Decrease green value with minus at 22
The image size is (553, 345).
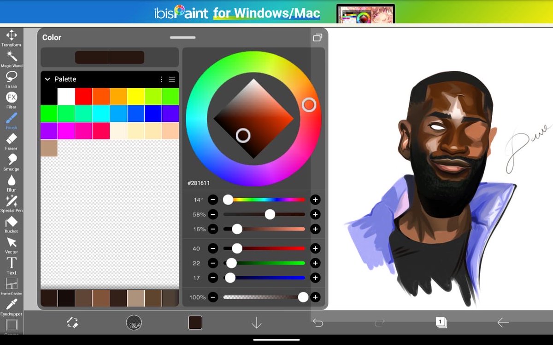(212, 263)
